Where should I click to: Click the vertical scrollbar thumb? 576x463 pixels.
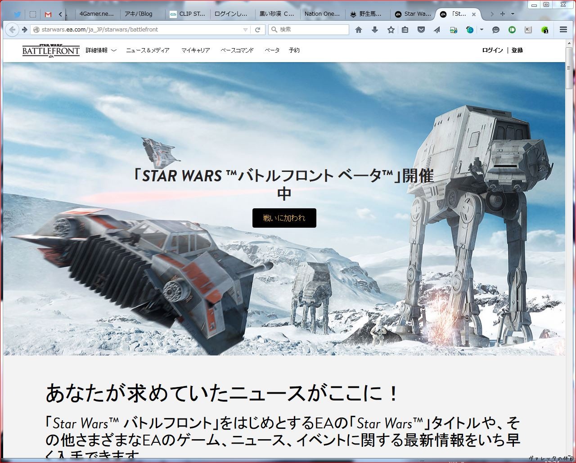(x=569, y=68)
